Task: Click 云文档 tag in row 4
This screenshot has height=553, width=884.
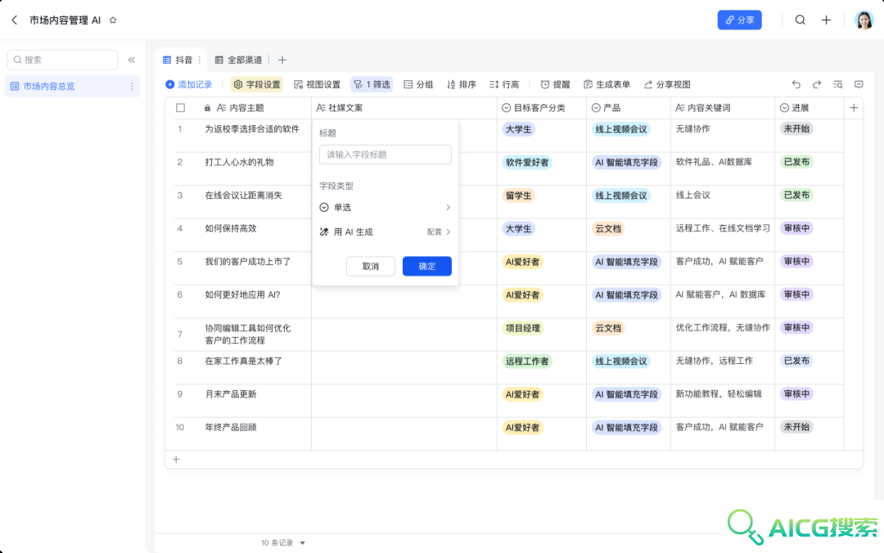Action: [x=607, y=229]
